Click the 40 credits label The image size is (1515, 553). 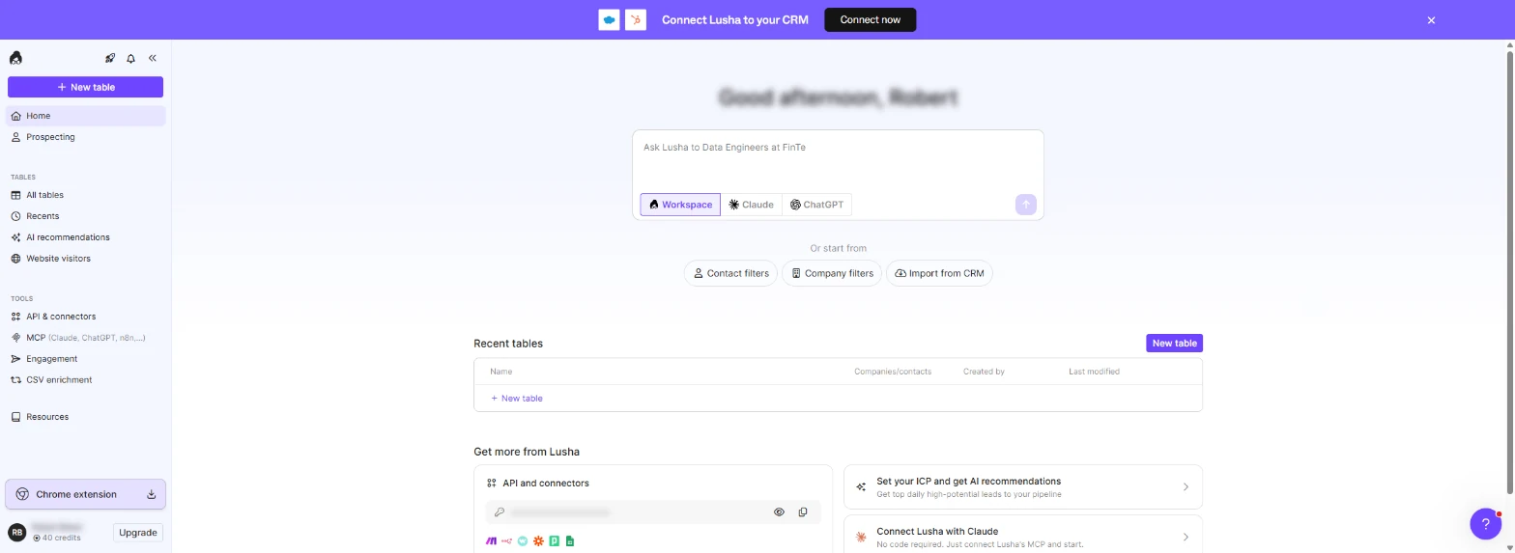pyautogui.click(x=57, y=538)
